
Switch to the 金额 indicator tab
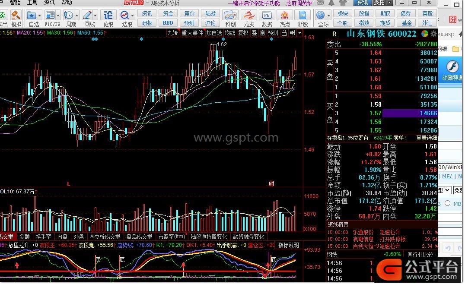pos(24,237)
